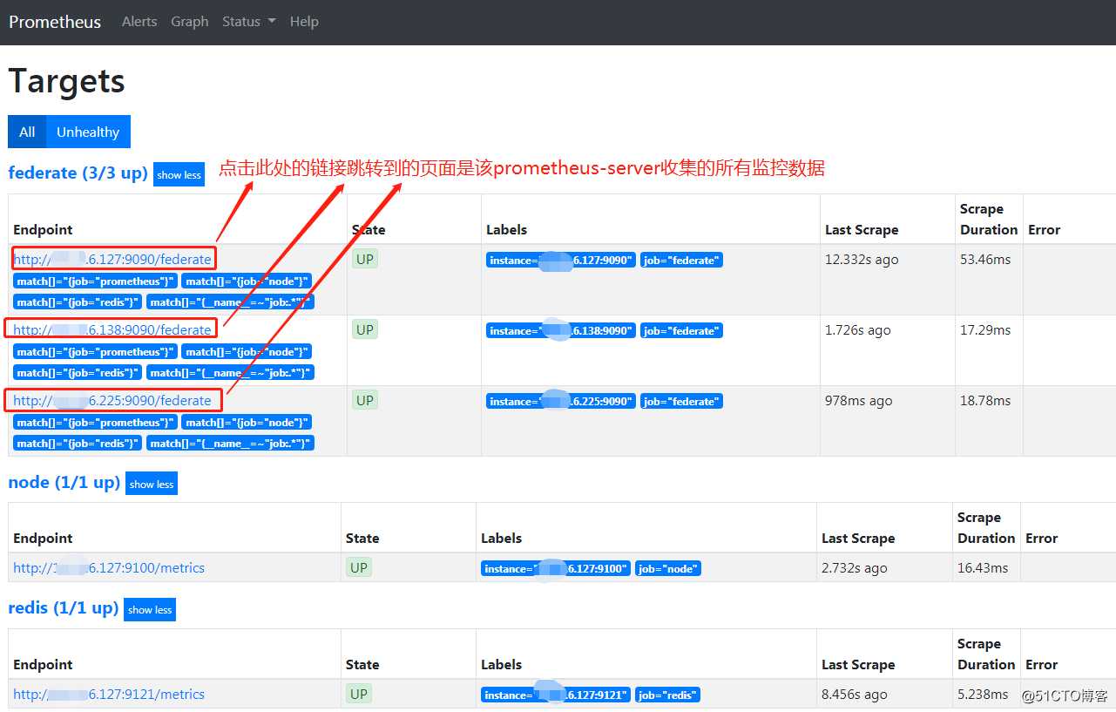Click the UP state of 6.138:9090 federate

coord(365,329)
